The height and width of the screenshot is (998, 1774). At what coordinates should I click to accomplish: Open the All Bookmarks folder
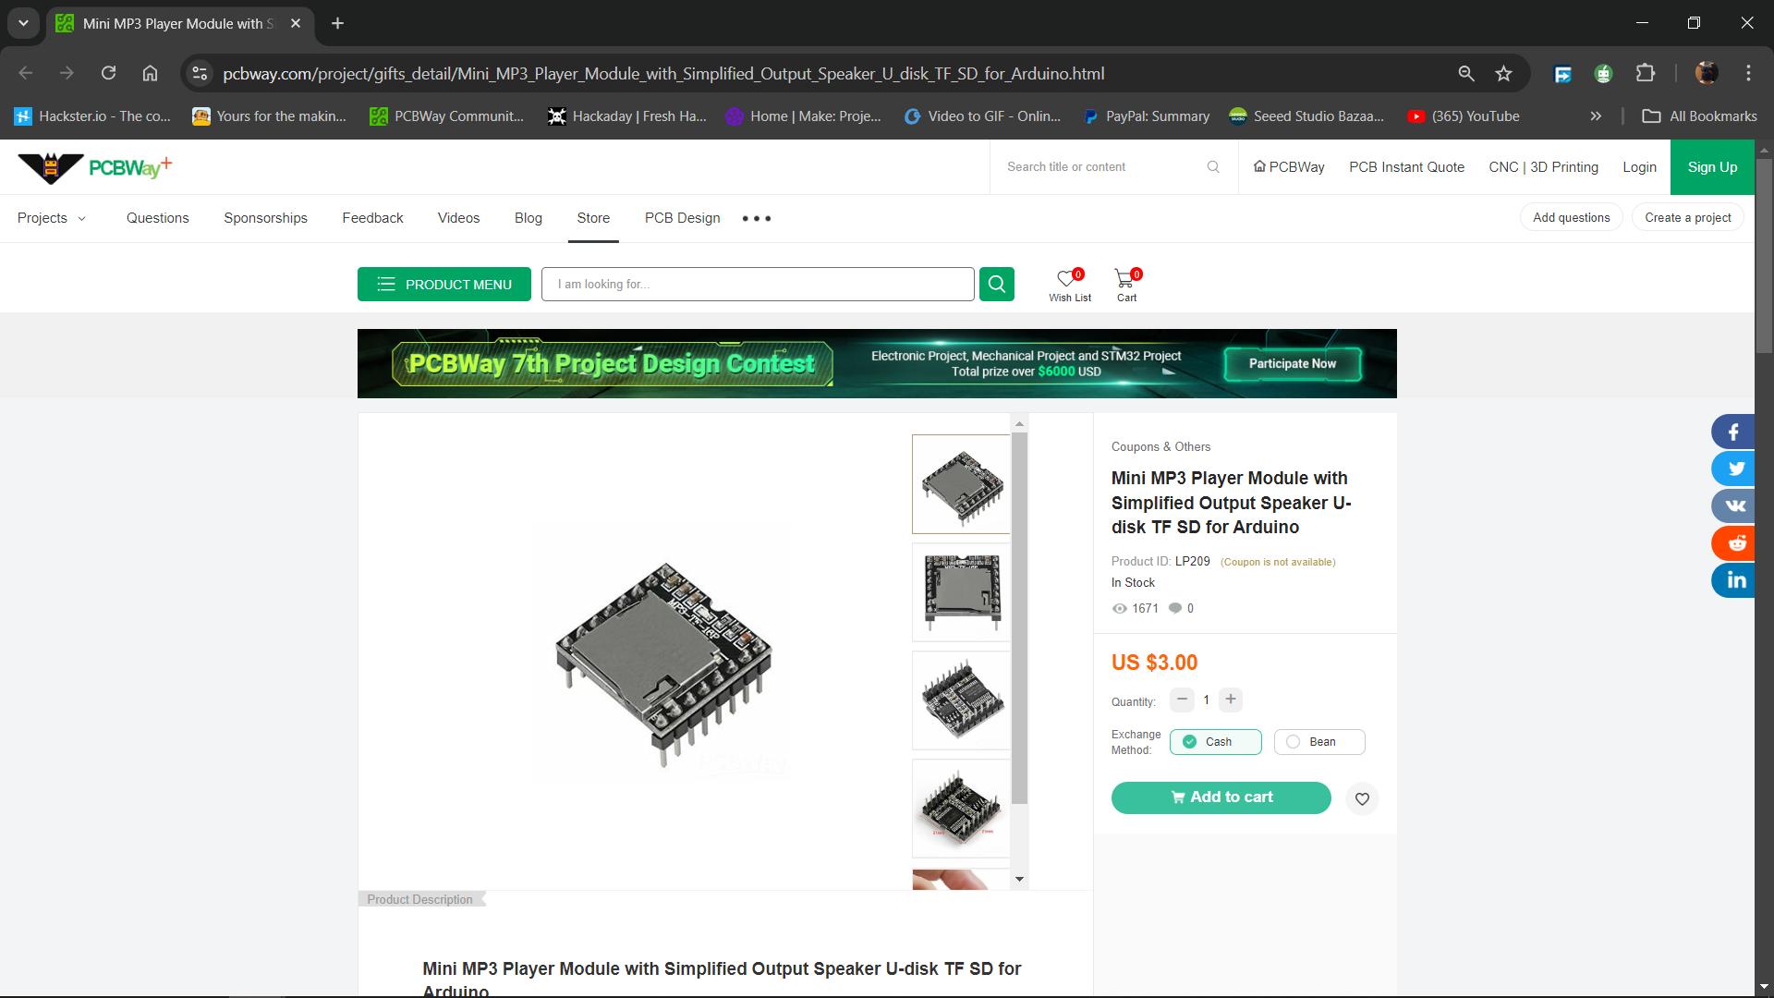pos(1699,116)
